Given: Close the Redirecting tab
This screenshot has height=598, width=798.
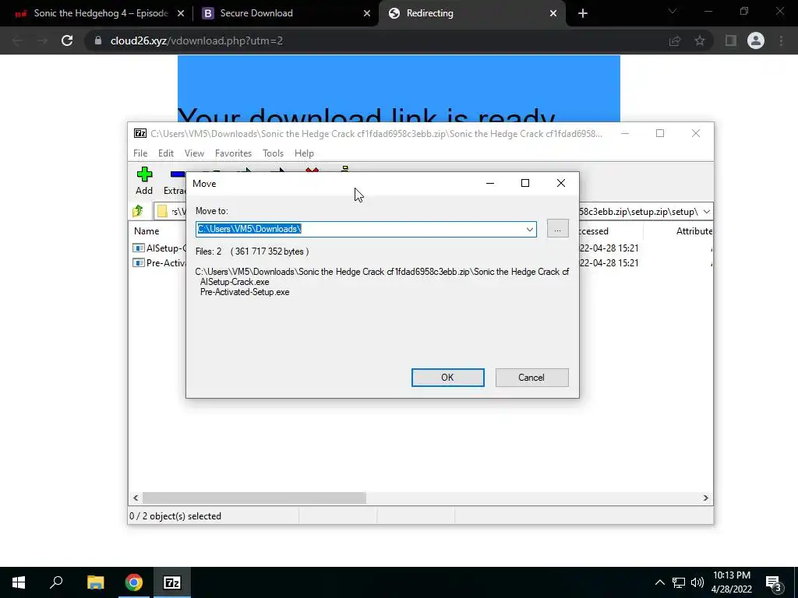Looking at the screenshot, I should (553, 13).
